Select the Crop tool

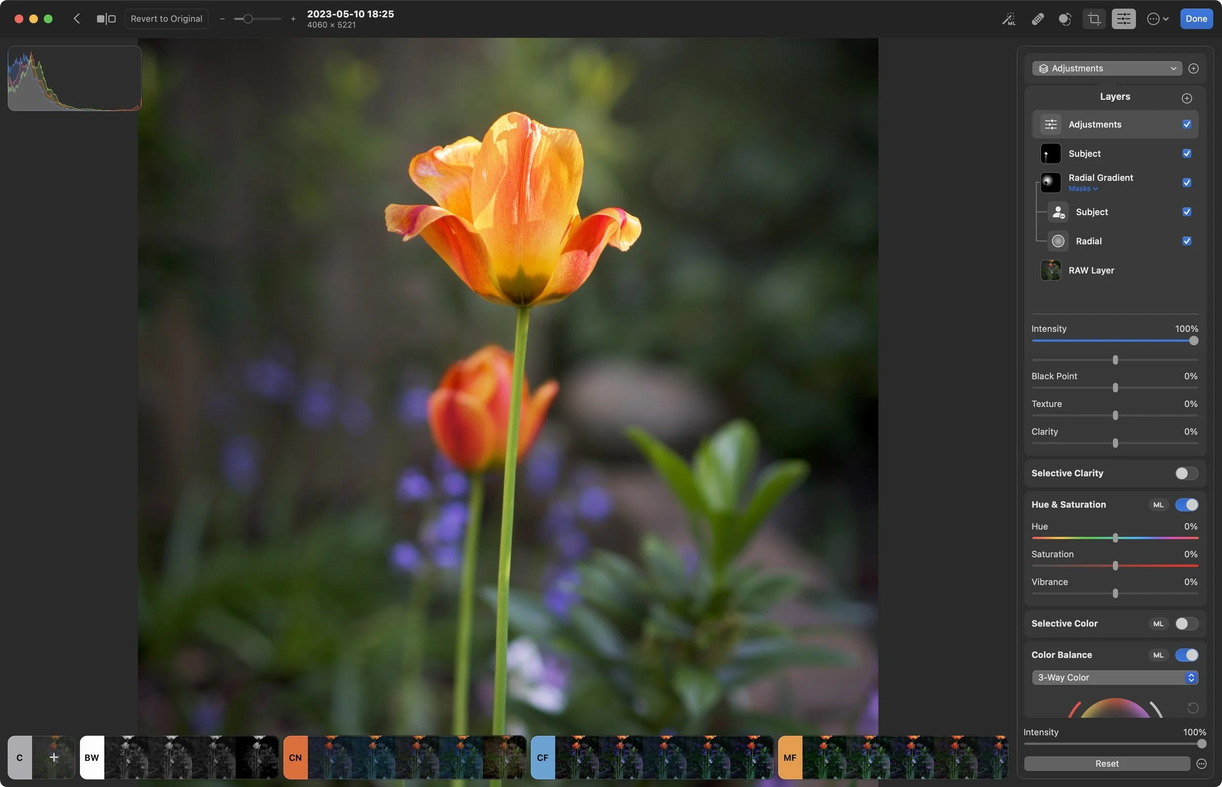[x=1094, y=19]
